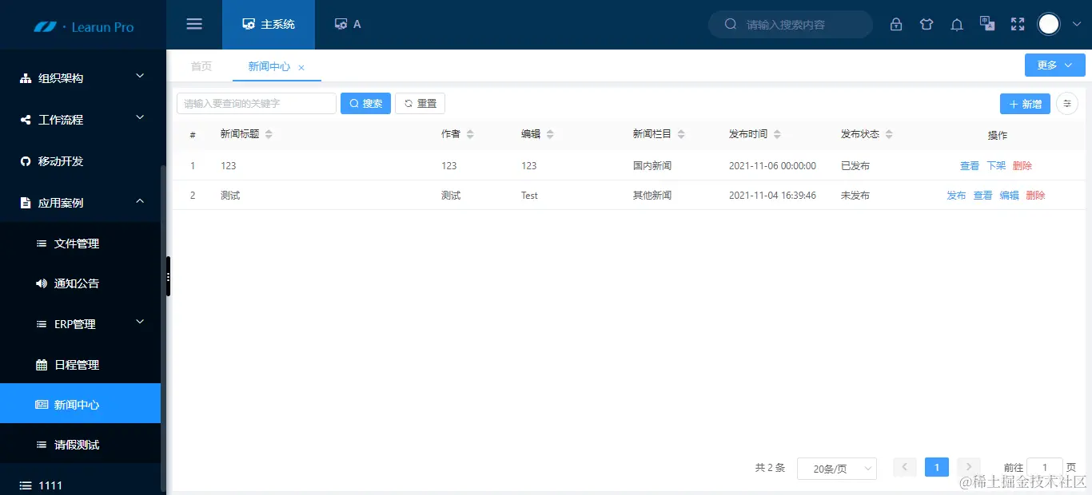
Task: Click the 搜索 search button
Action: 365,103
